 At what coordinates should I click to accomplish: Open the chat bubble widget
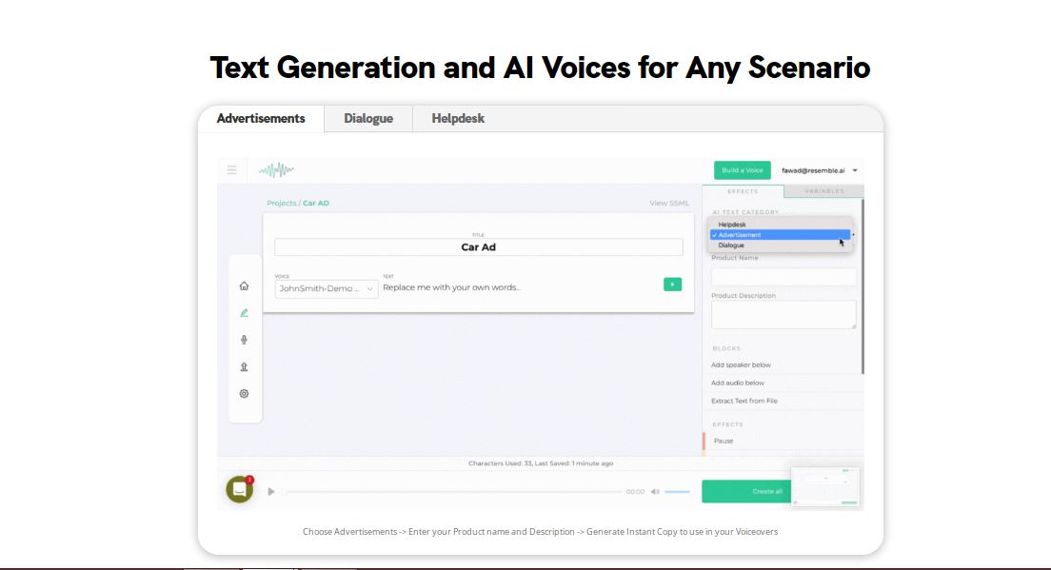click(238, 488)
